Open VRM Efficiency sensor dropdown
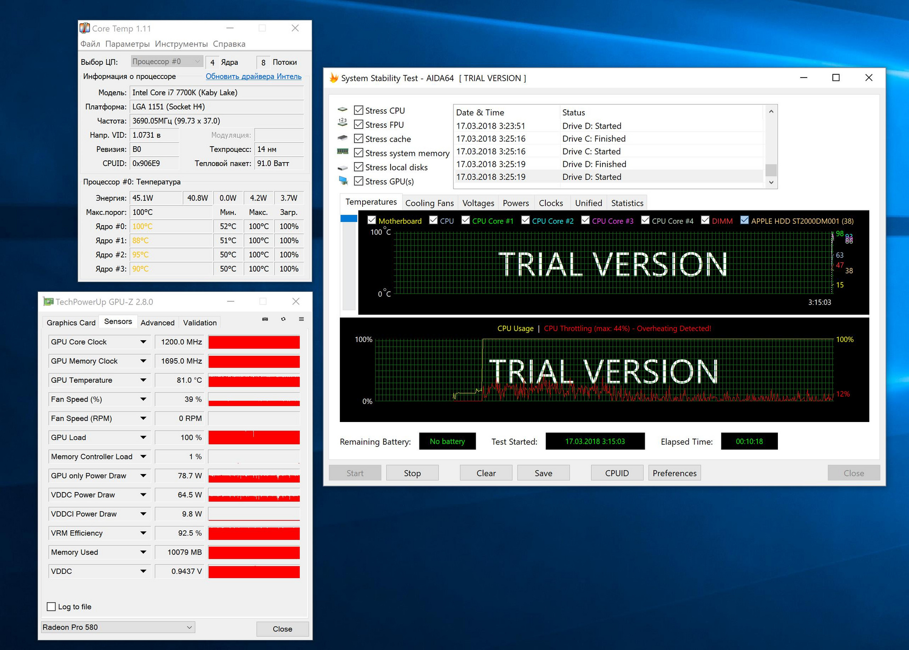Screen dimensions: 909x650 (143, 533)
